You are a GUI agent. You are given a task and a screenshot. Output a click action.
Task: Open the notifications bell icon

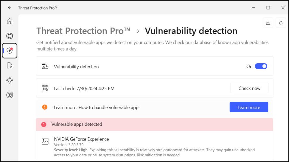point(281,23)
